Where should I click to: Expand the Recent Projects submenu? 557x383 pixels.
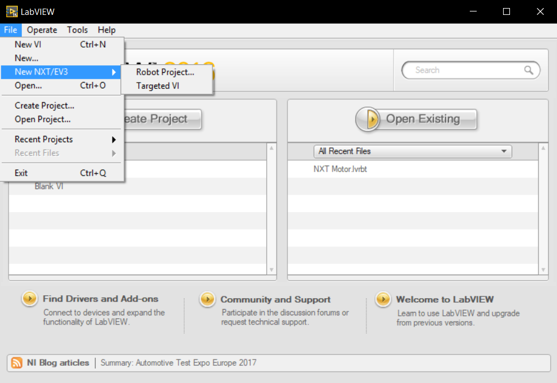[62, 139]
